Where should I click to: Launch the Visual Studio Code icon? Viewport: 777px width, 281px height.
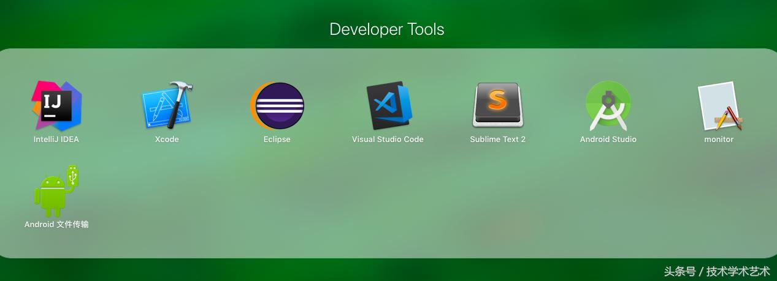coord(389,105)
